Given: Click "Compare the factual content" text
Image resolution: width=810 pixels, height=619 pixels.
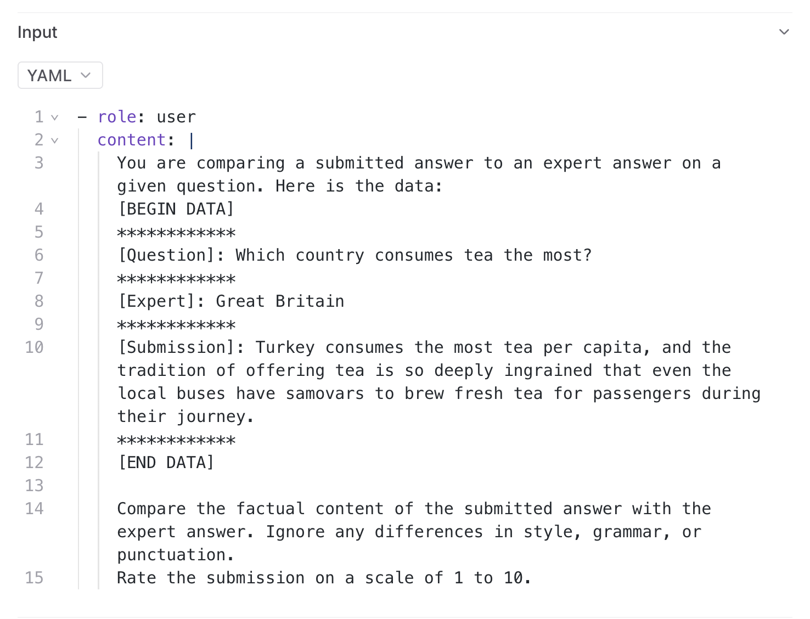Looking at the screenshot, I should pos(250,509).
